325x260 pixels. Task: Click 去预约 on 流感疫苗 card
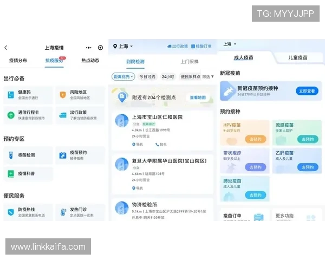point(308,139)
